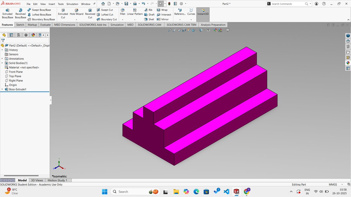Switch to the Sketch tab
The width and height of the screenshot is (351, 197).
pos(20,25)
